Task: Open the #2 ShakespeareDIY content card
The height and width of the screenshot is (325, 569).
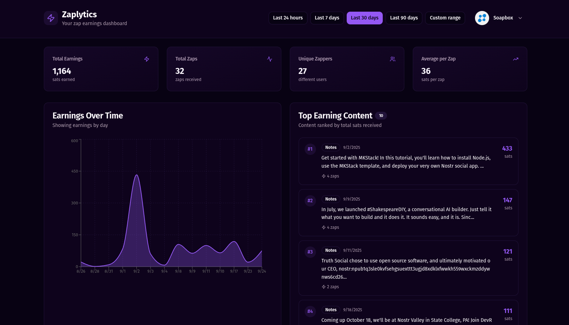Action: pyautogui.click(x=408, y=213)
